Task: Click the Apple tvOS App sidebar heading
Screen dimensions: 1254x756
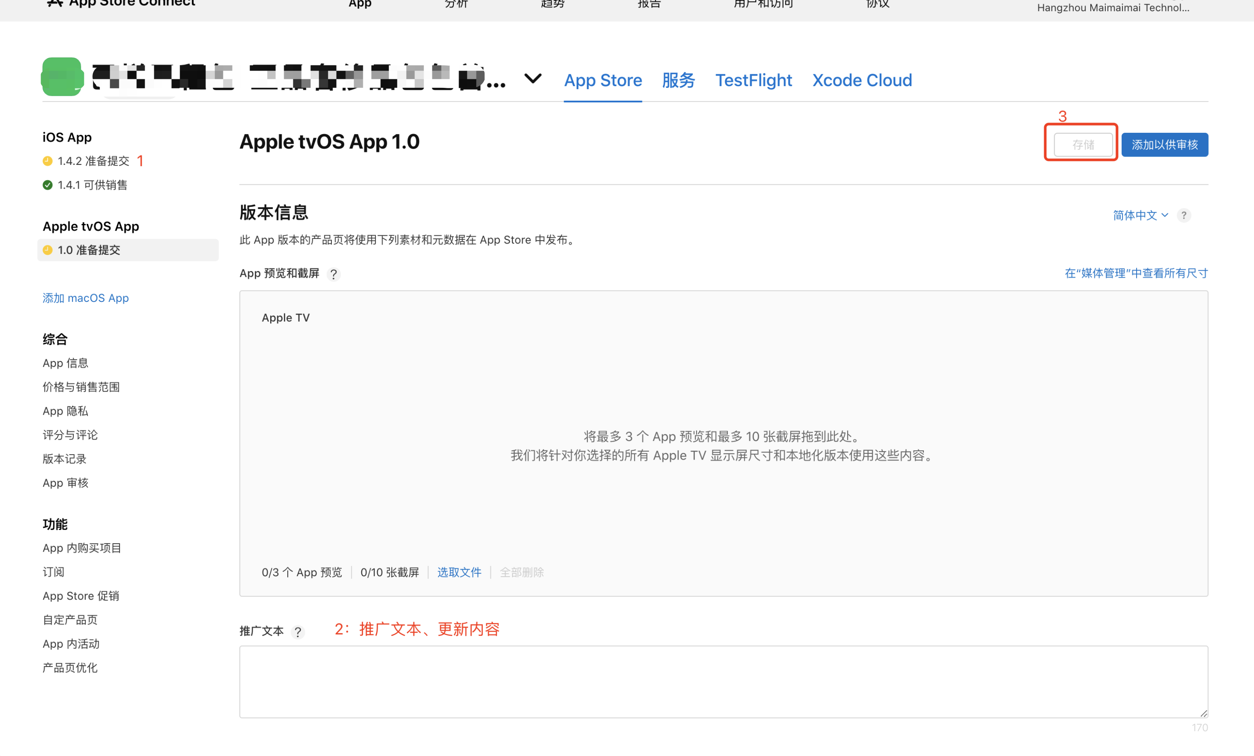Action: 91,226
